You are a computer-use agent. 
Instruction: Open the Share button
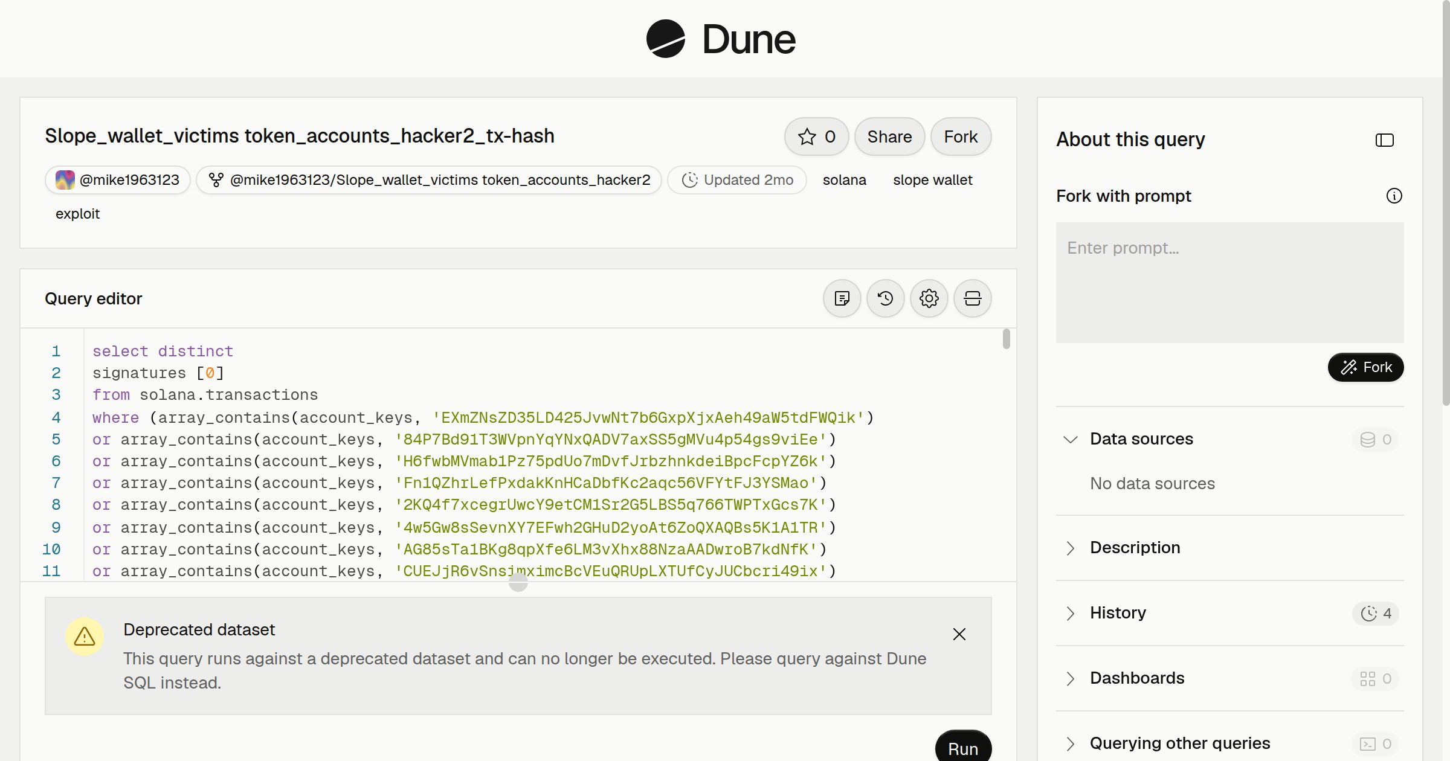(x=889, y=136)
